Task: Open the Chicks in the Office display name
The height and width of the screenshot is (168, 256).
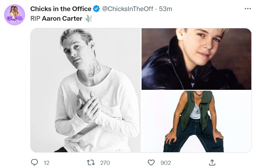Action: (61, 9)
